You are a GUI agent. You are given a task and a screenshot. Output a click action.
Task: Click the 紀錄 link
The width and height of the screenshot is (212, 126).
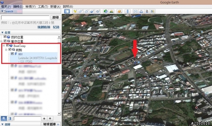tap(56, 27)
